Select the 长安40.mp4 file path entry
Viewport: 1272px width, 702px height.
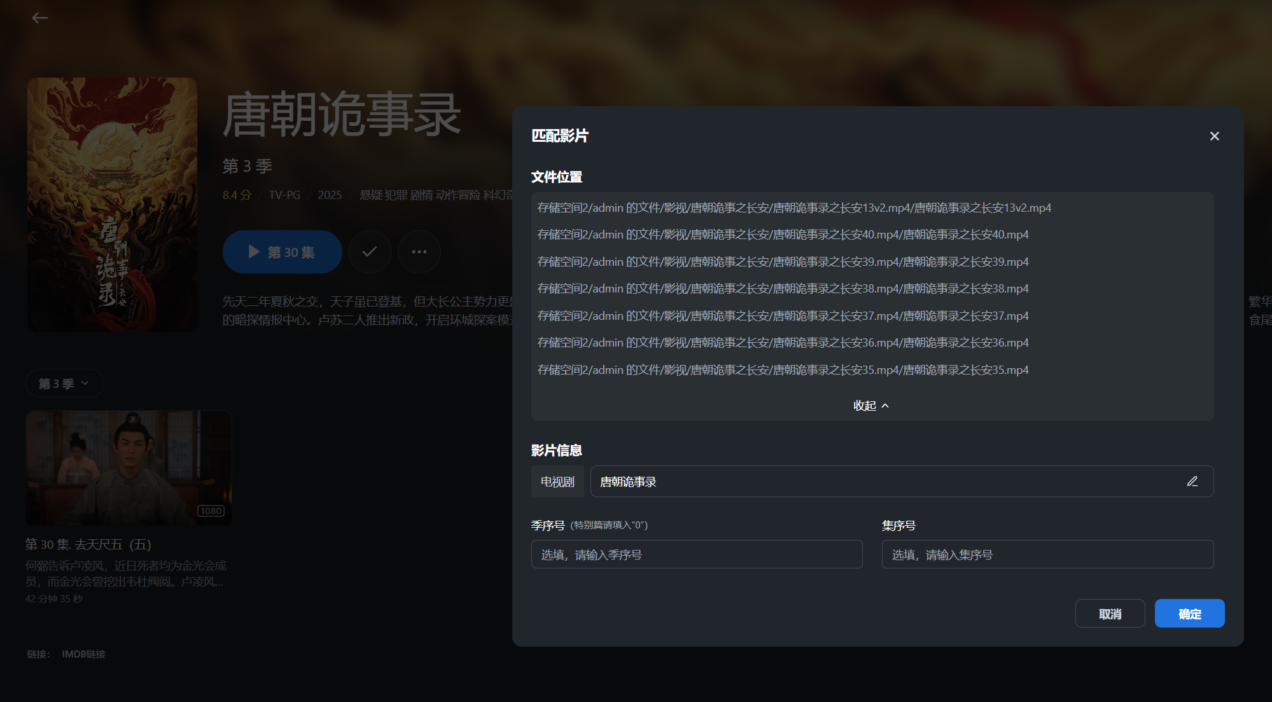tap(783, 235)
